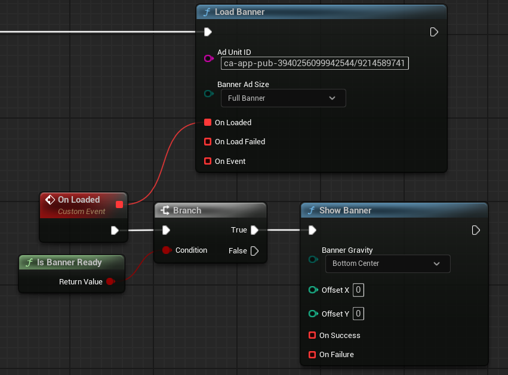Image resolution: width=508 pixels, height=375 pixels.
Task: Click the Show Banner execution input pin
Action: click(312, 230)
